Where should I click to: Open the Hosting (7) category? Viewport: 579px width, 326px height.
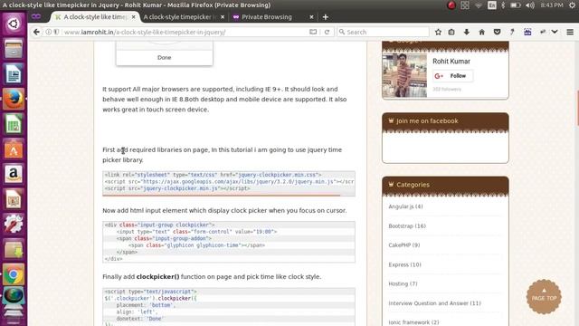tap(403, 283)
